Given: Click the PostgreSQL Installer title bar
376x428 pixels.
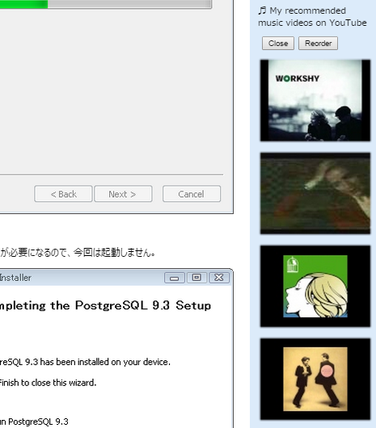Looking at the screenshot, I should click(82, 278).
